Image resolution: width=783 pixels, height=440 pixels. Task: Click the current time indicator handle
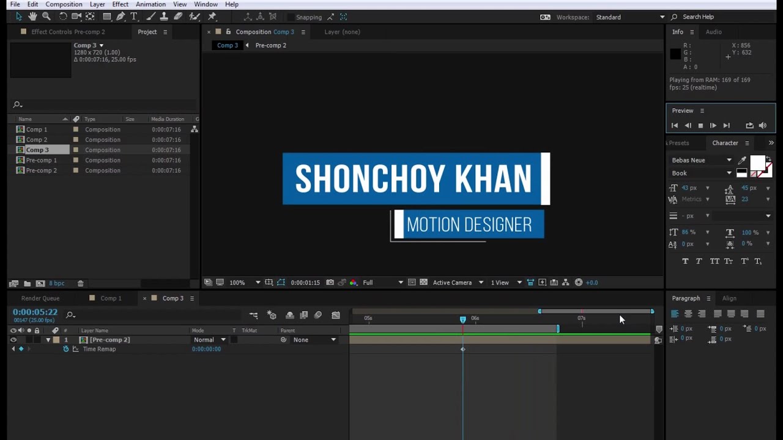click(x=463, y=319)
